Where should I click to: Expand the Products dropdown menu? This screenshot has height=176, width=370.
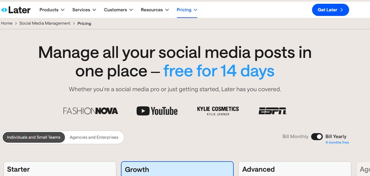(52, 10)
